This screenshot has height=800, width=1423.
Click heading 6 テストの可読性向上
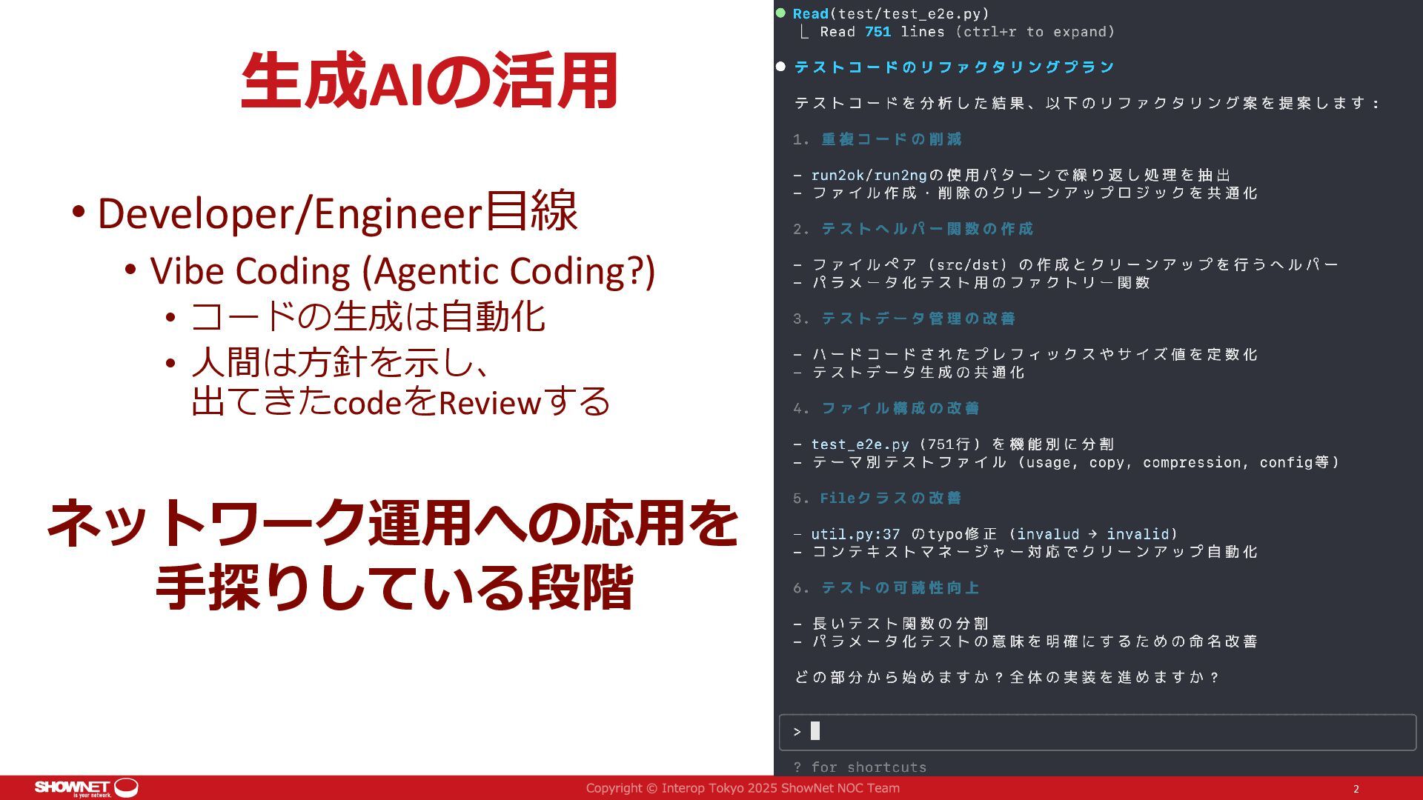(x=900, y=587)
